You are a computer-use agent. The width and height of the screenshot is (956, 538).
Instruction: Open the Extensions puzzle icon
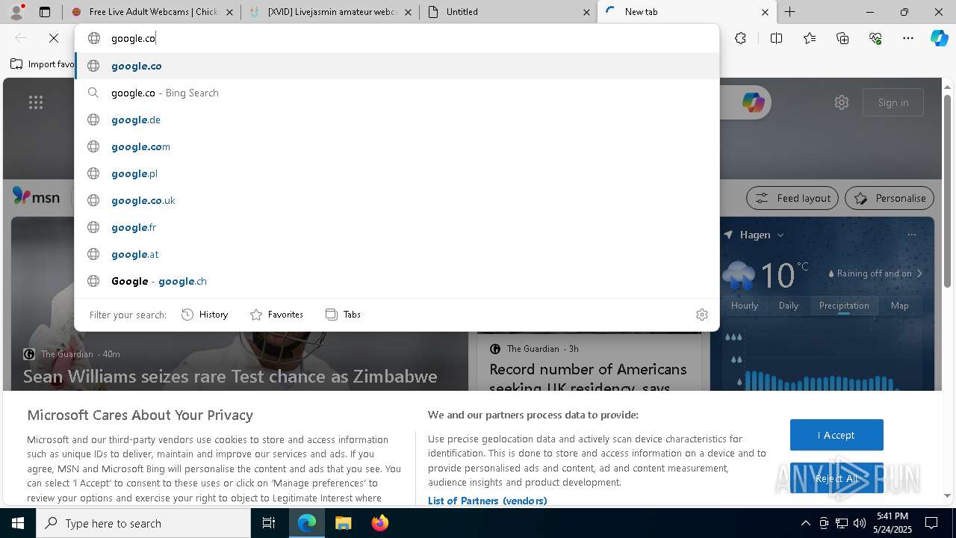740,38
